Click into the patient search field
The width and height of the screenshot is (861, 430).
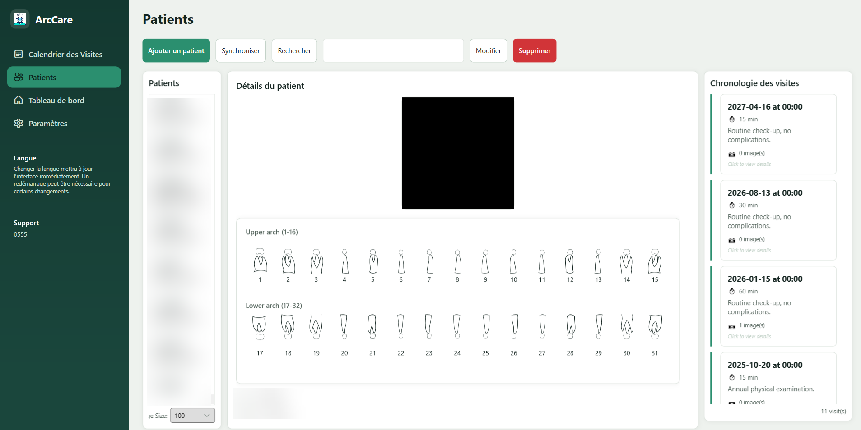393,50
